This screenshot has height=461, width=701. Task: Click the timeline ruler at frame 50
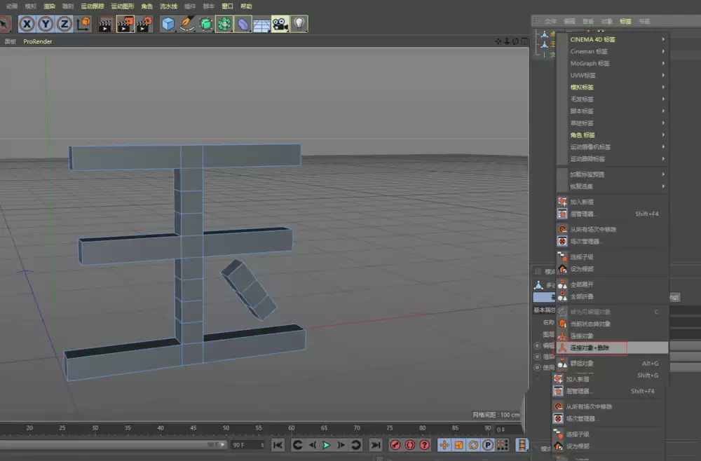click(x=225, y=427)
